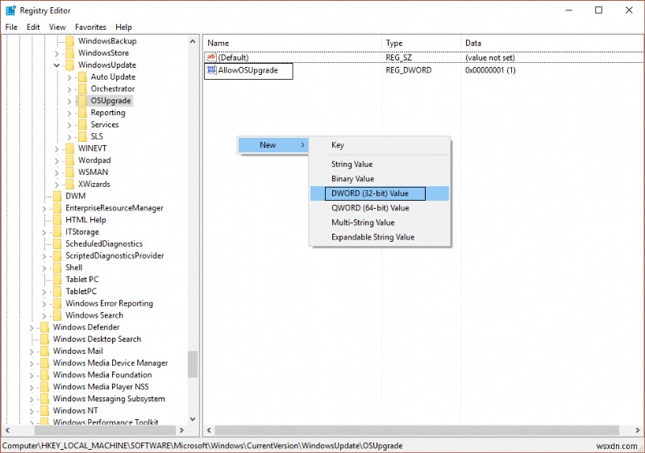Select the Reporting key in the tree
This screenshot has height=453, width=645.
pos(108,113)
